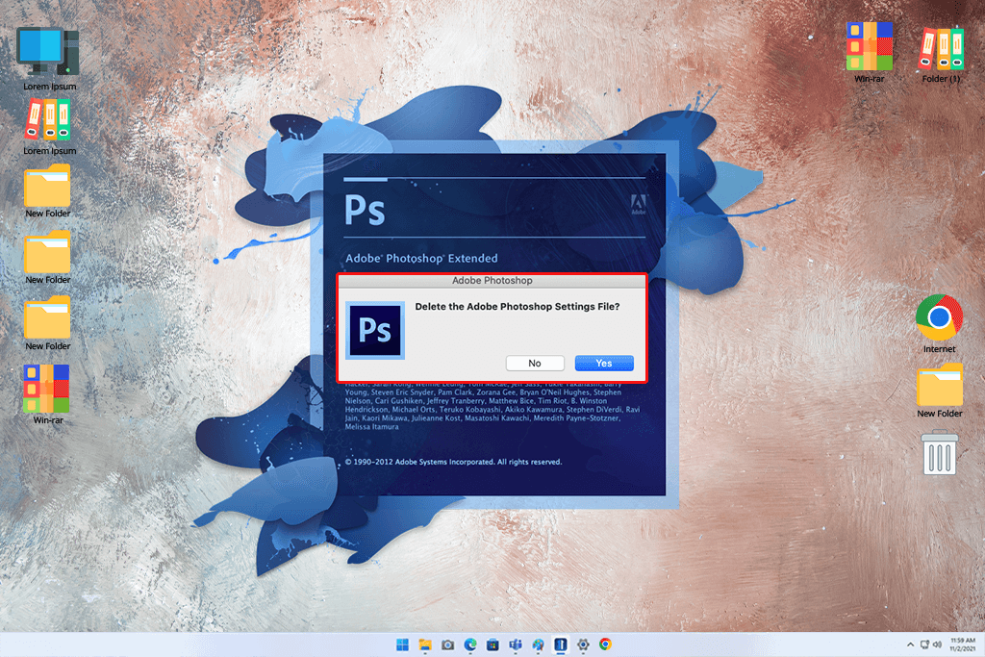The image size is (985, 657).
Task: Open Settings gear from the taskbar
Action: [583, 644]
